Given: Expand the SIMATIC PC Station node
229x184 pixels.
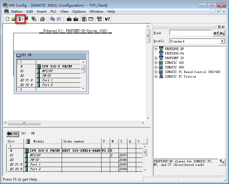Looking at the screenshot, I should pyautogui.click(x=156, y=77).
